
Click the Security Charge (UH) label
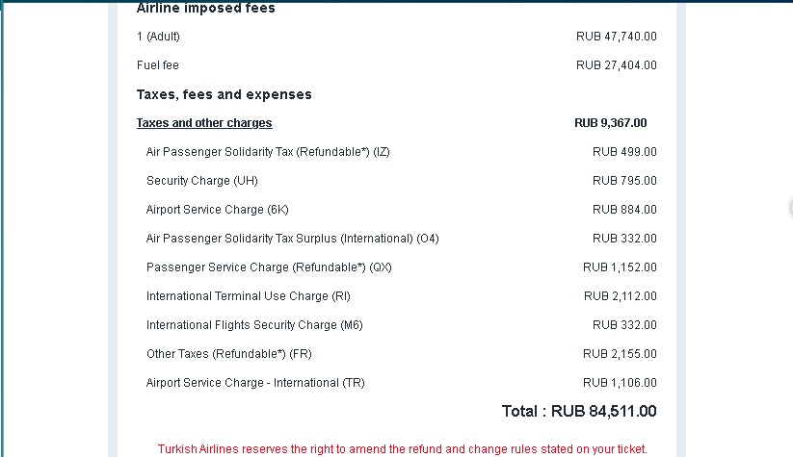201,181
